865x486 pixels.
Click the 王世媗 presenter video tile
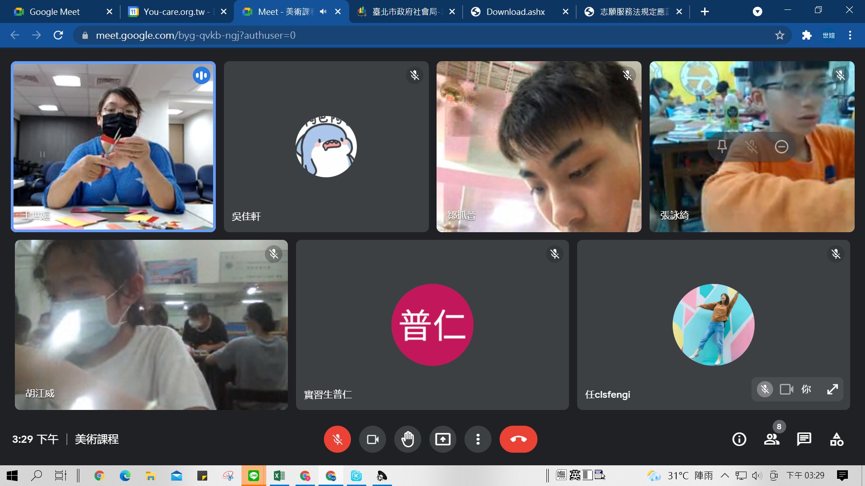click(x=113, y=147)
